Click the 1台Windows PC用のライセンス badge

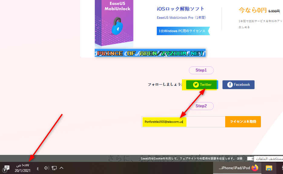(x=183, y=31)
